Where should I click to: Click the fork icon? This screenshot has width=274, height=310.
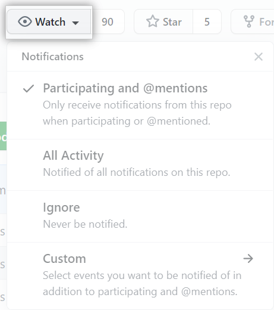pyautogui.click(x=249, y=21)
